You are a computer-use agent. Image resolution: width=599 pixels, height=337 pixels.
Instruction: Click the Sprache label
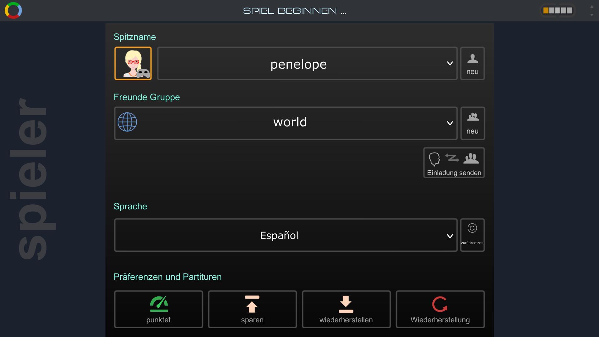(130, 207)
